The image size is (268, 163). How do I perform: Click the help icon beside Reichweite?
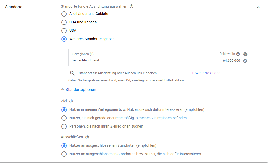238,54
